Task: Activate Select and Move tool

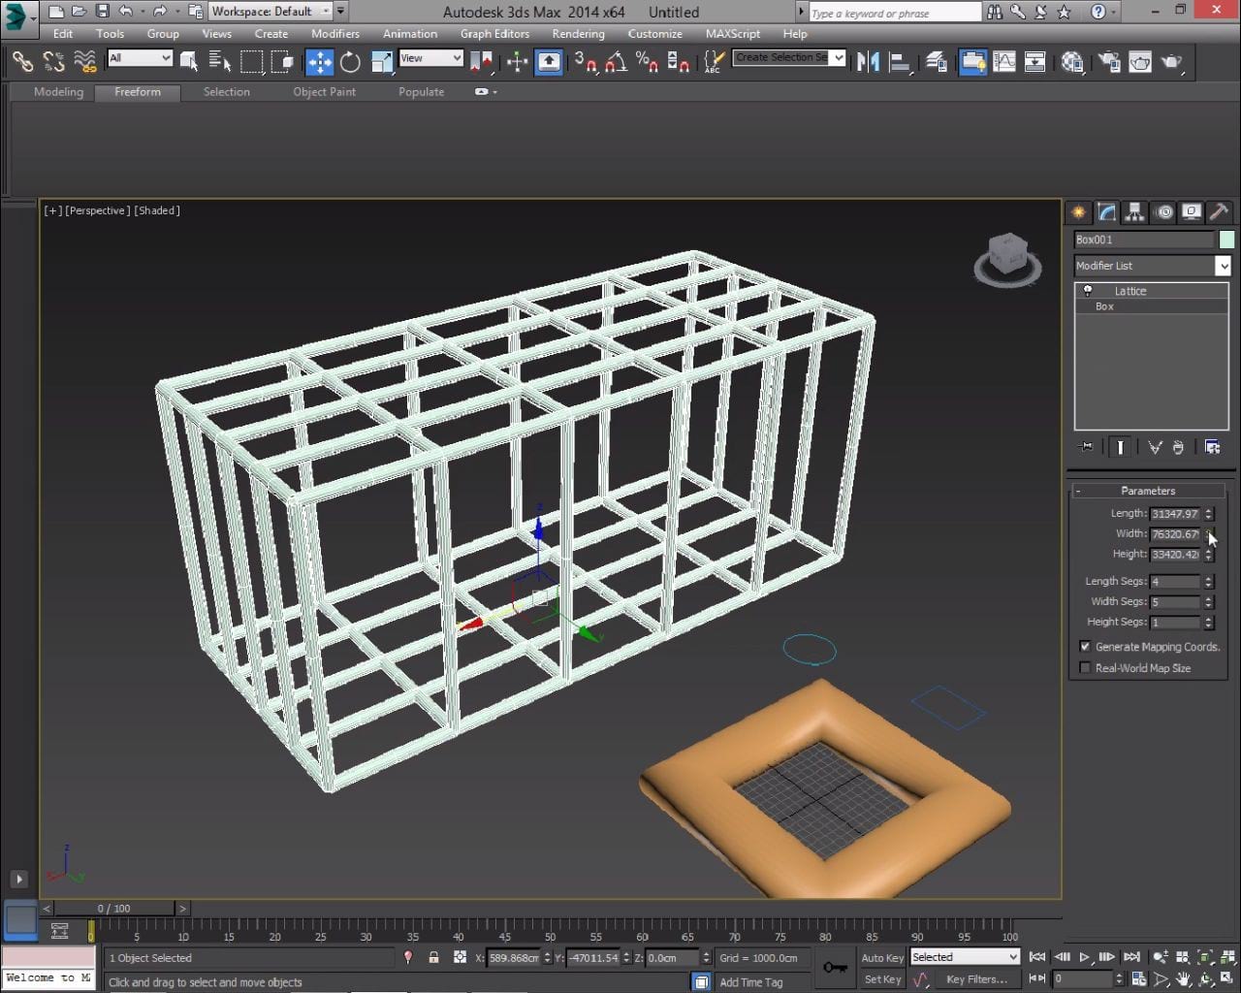Action: point(319,62)
